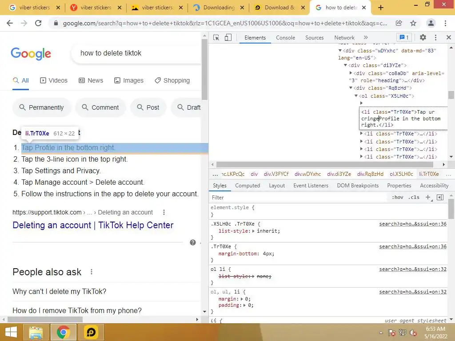
Task: Collapse the div class di3YZe node
Action: pyautogui.click(x=345, y=65)
